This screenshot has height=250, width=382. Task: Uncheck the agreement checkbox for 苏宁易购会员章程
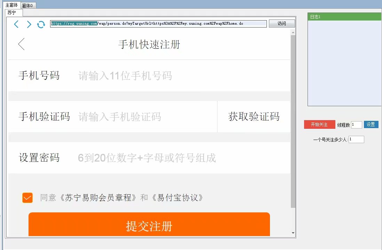pos(27,197)
